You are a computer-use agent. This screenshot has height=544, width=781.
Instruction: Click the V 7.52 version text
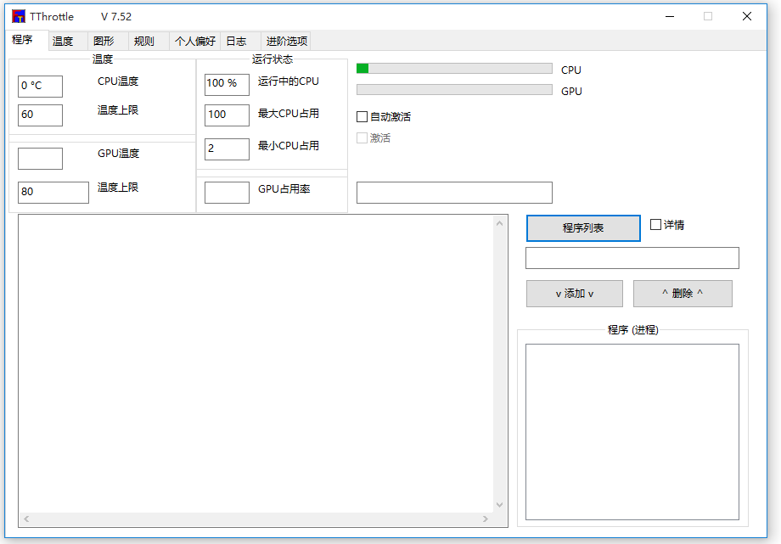116,16
